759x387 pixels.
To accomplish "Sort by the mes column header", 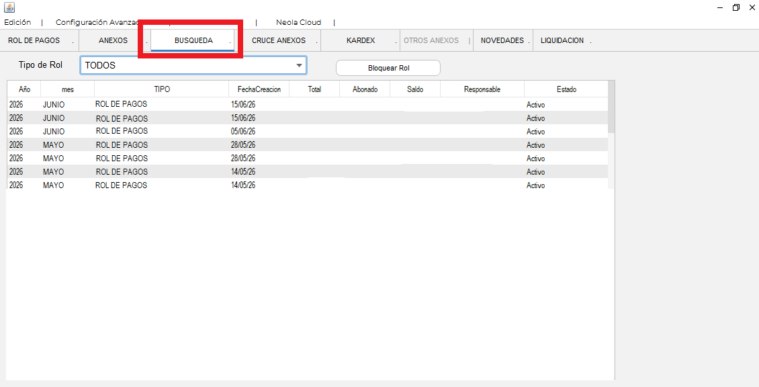I will tap(68, 89).
